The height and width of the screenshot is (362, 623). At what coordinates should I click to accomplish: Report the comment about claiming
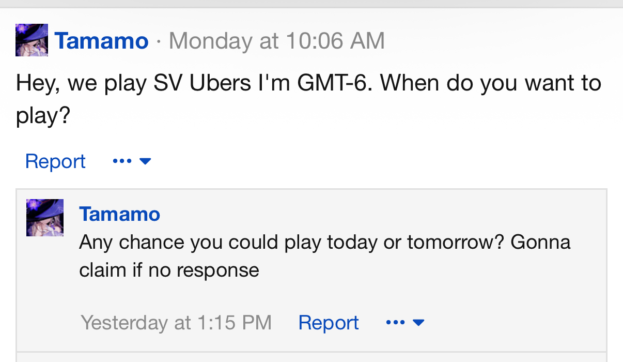click(x=329, y=323)
